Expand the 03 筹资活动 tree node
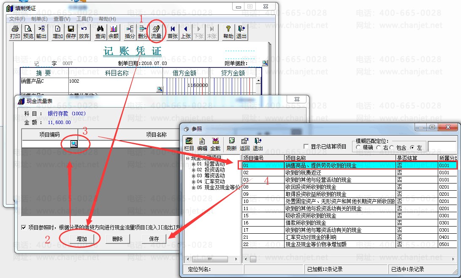Viewport: 461px width, 278px height. 193,176
